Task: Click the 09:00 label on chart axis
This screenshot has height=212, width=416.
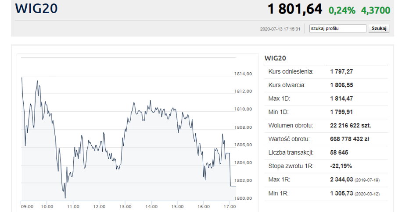Action: 27,206
